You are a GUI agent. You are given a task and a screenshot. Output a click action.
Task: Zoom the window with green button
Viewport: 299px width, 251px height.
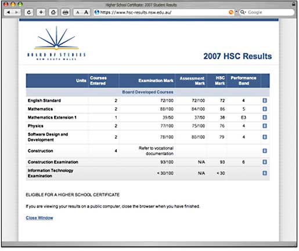pos(20,4)
